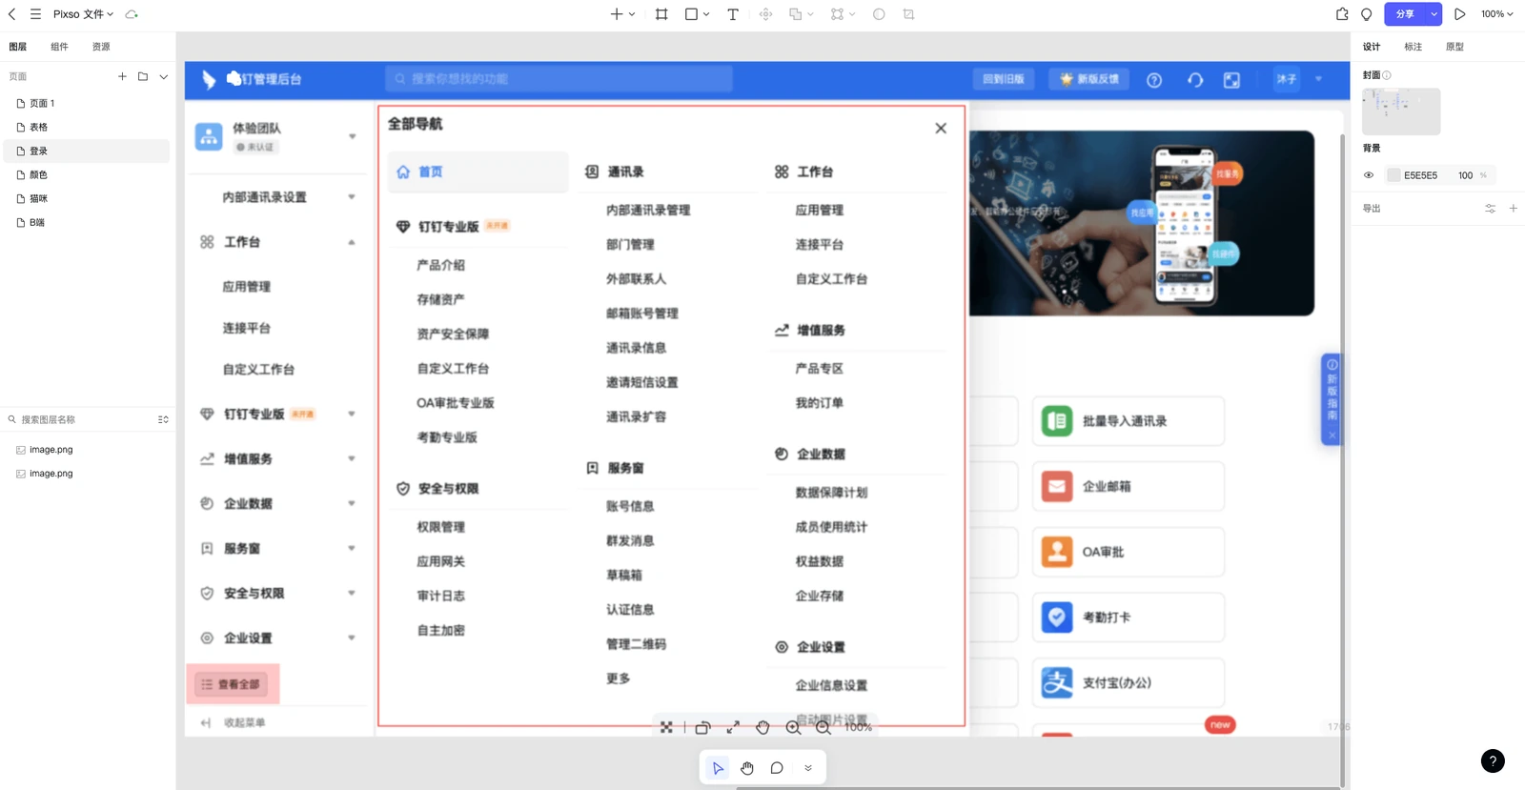Click the cloud sync status icon
Screen dimensions: 1525x790
click(x=132, y=14)
